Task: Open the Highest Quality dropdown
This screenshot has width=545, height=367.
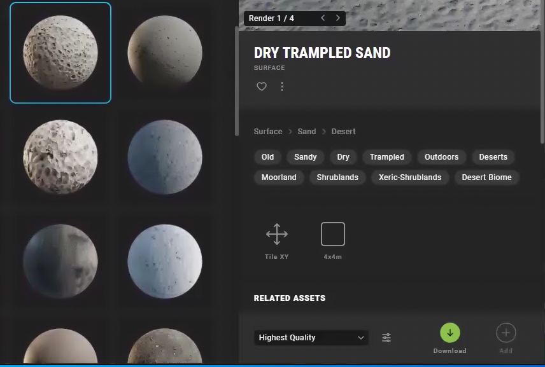Action: click(311, 338)
